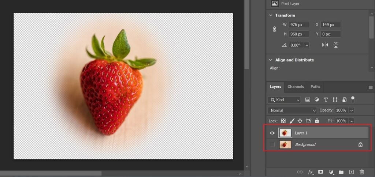
Task: Filter layers by smart objects icon
Action: (x=344, y=99)
